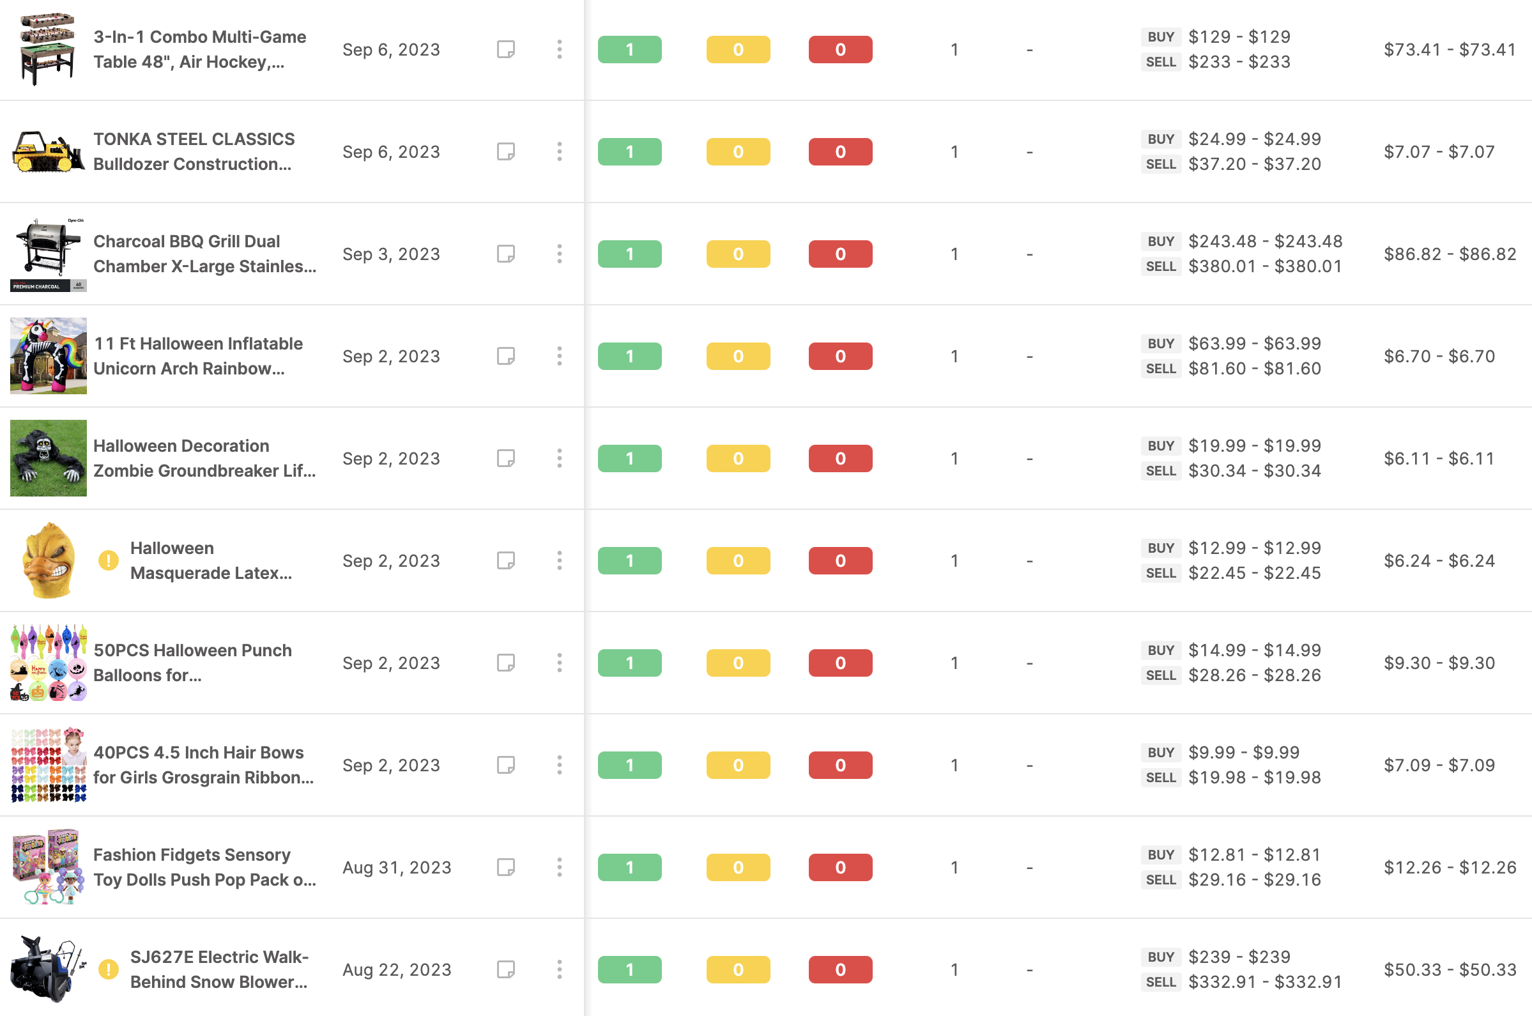Viewport: 1532px width, 1016px height.
Task: Click red badge on 40PCS Hair Bows row
Action: pos(840,766)
